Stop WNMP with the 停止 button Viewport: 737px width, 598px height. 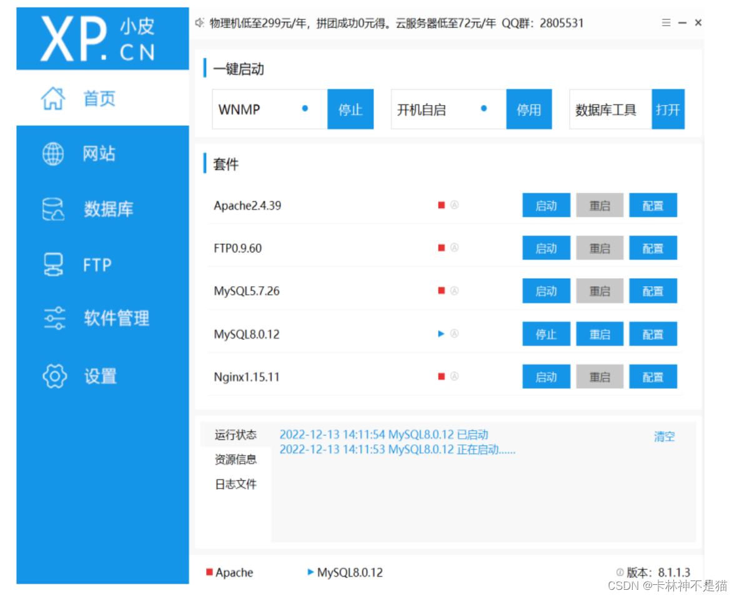(350, 109)
